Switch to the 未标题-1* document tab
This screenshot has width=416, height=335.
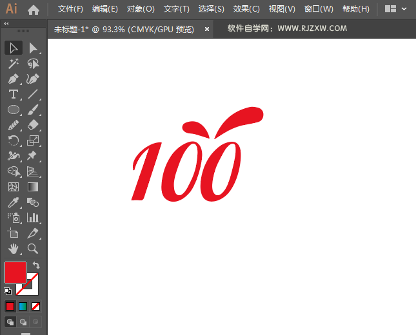coord(124,30)
